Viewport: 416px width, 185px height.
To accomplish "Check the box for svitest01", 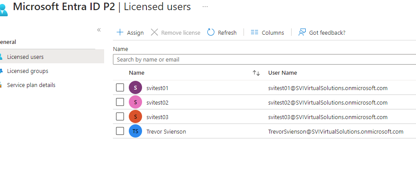I will 120,88.
